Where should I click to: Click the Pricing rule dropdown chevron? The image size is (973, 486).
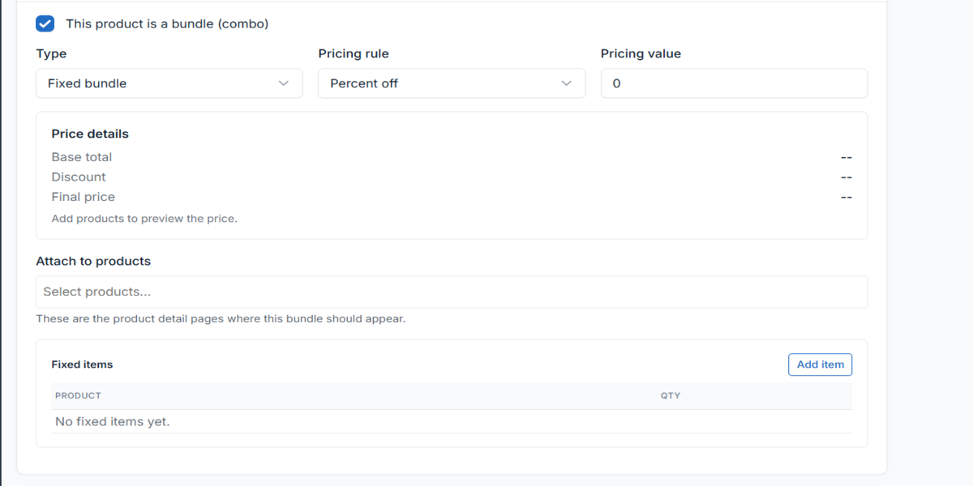coord(566,83)
